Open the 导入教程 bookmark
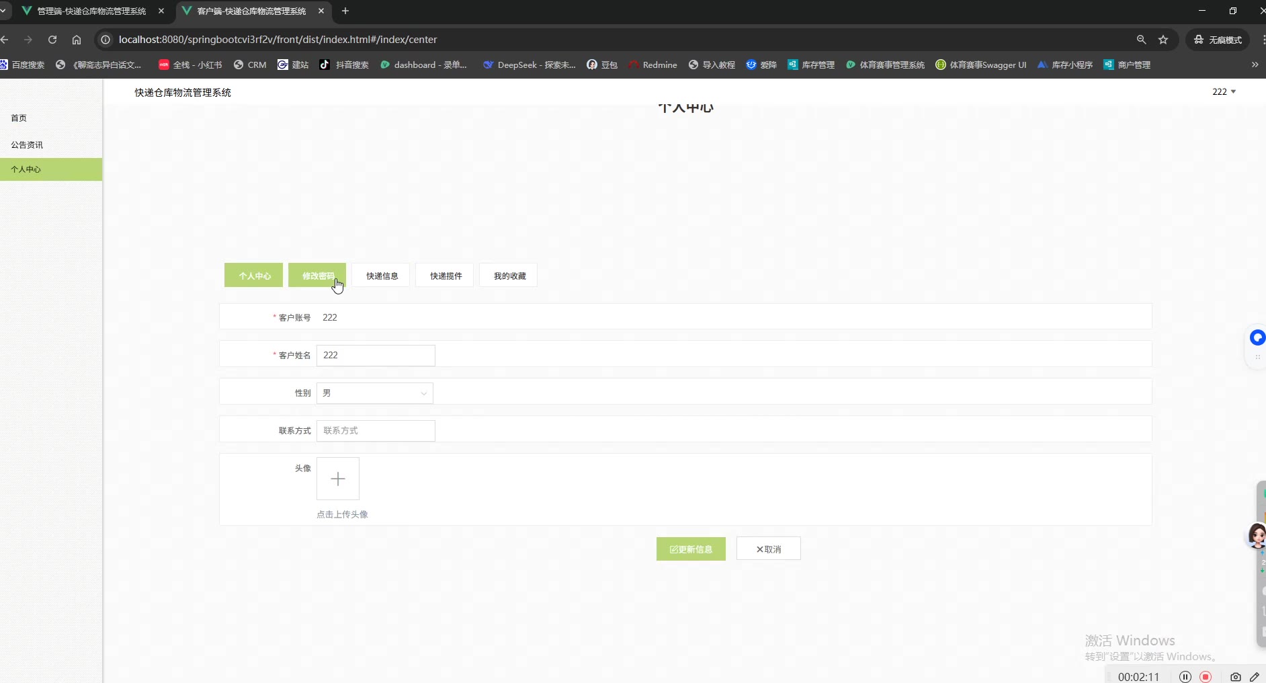This screenshot has height=683, width=1266. [x=712, y=65]
